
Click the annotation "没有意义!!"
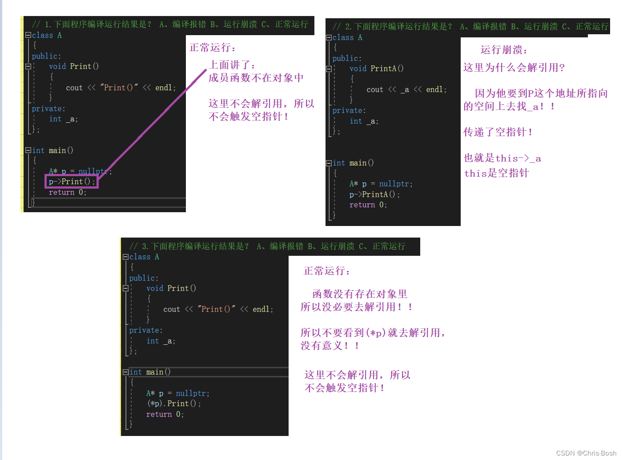[330, 346]
